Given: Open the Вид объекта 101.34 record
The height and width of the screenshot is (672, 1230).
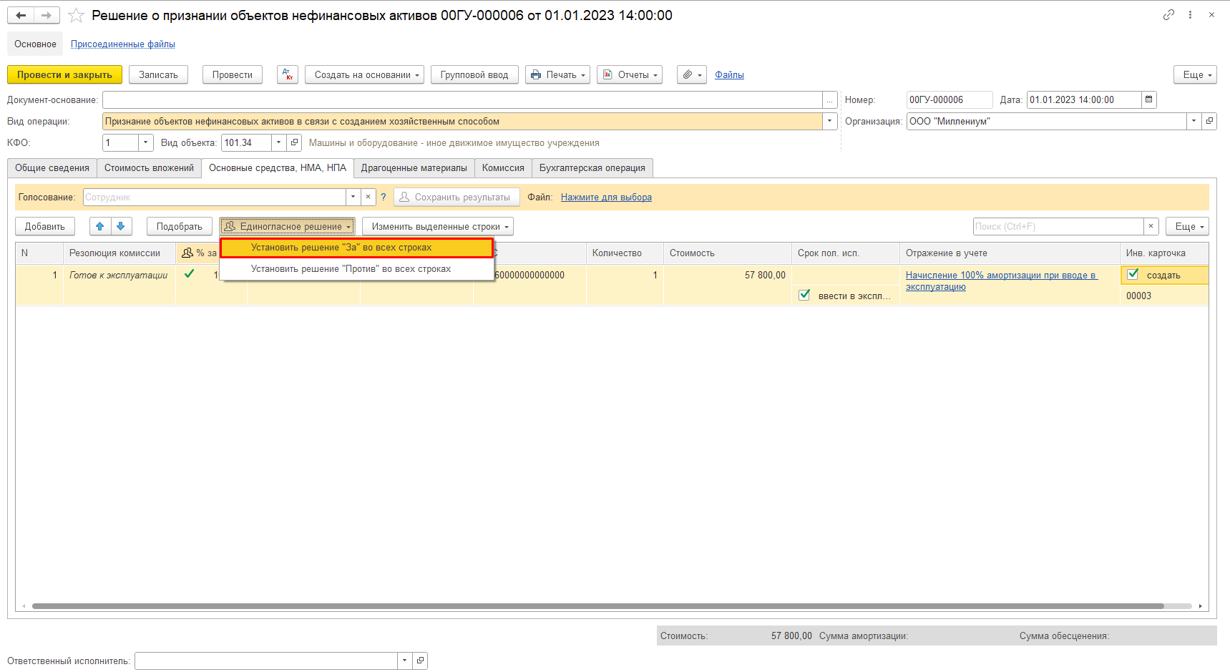Looking at the screenshot, I should pyautogui.click(x=294, y=142).
